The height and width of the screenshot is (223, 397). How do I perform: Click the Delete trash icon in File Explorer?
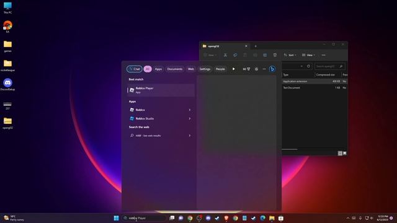point(275,55)
